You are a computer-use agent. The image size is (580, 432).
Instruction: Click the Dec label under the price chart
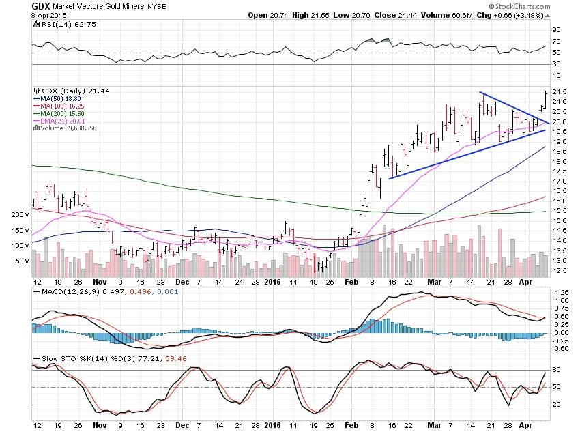(x=182, y=282)
